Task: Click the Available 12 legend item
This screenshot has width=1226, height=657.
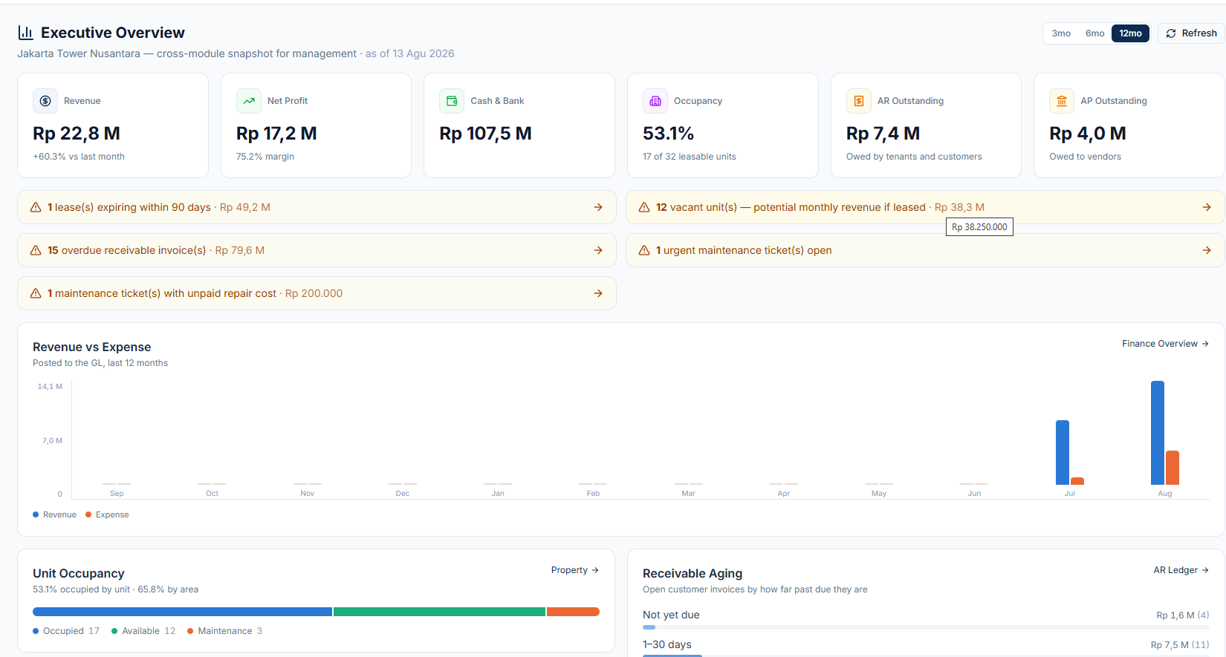Action: (143, 631)
